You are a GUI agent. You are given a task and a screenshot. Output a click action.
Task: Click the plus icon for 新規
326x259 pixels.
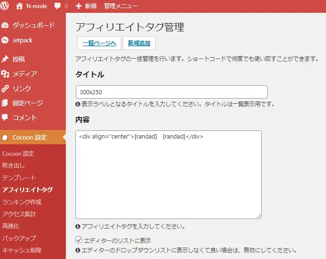(x=79, y=6)
